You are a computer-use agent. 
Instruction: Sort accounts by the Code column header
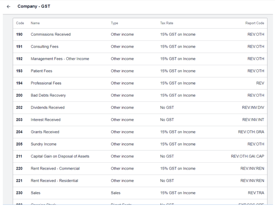click(20, 23)
